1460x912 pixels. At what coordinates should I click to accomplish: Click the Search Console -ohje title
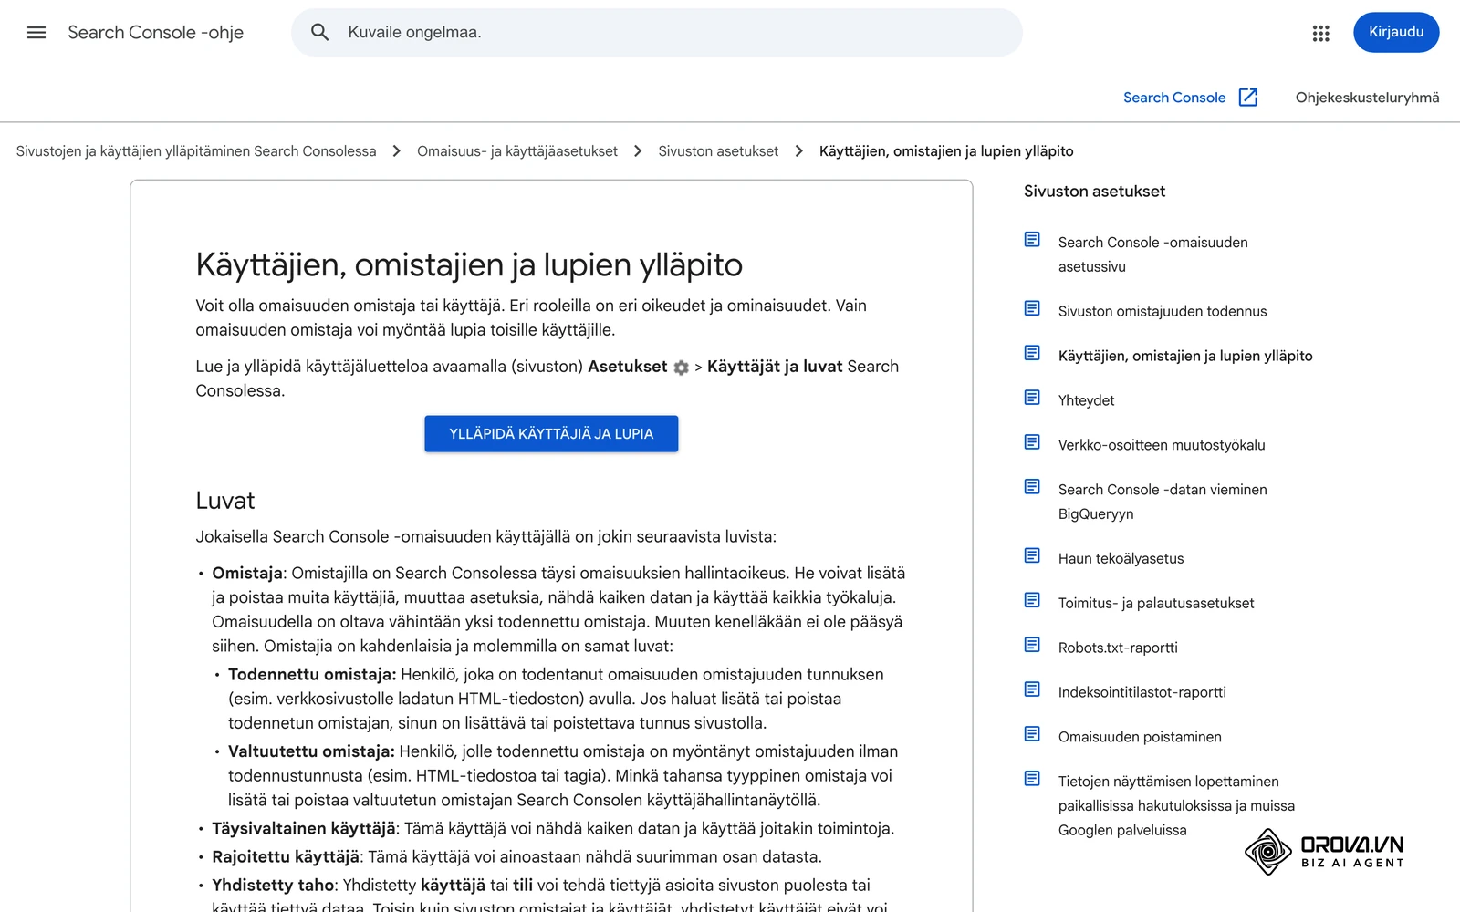click(155, 33)
